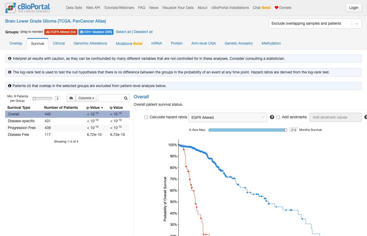This screenshot has height=236, width=367.
Task: Open the Chat Beta page
Action: click(x=262, y=8)
